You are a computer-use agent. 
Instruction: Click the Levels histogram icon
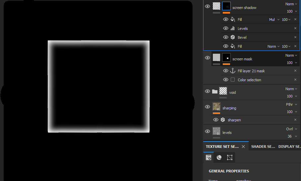pos(233,28)
